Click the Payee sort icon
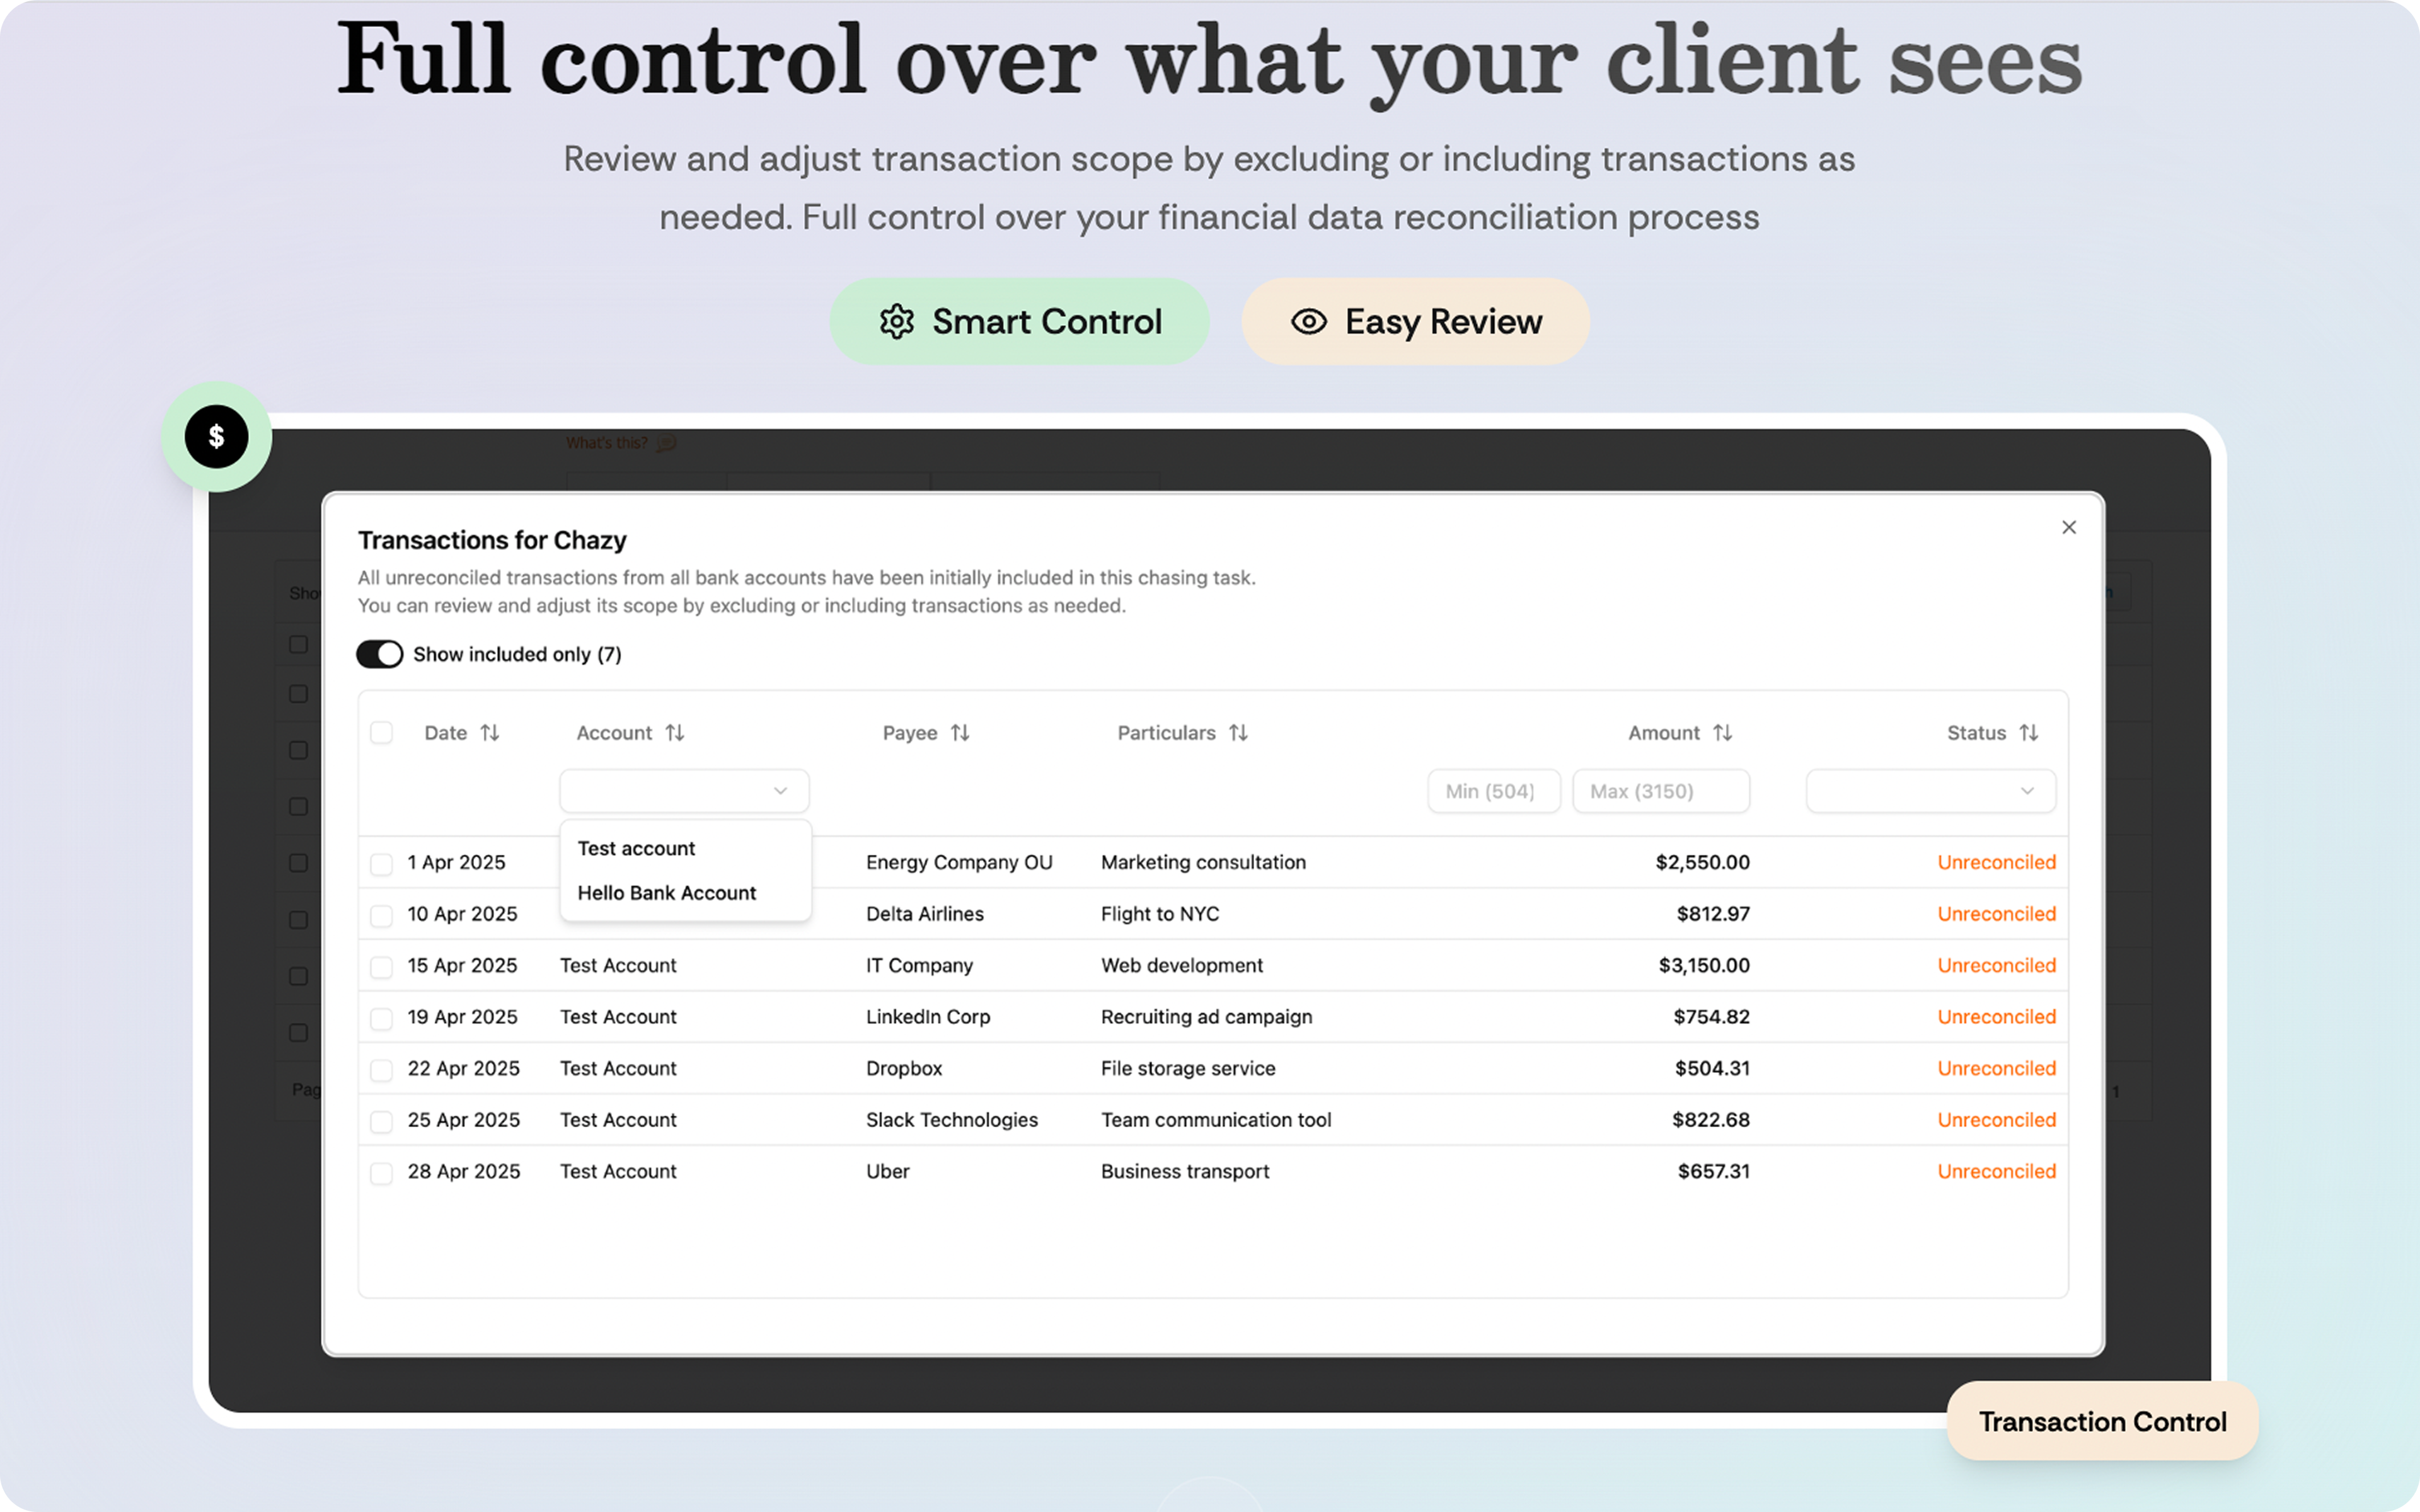The width and height of the screenshot is (2420, 1512). (960, 733)
